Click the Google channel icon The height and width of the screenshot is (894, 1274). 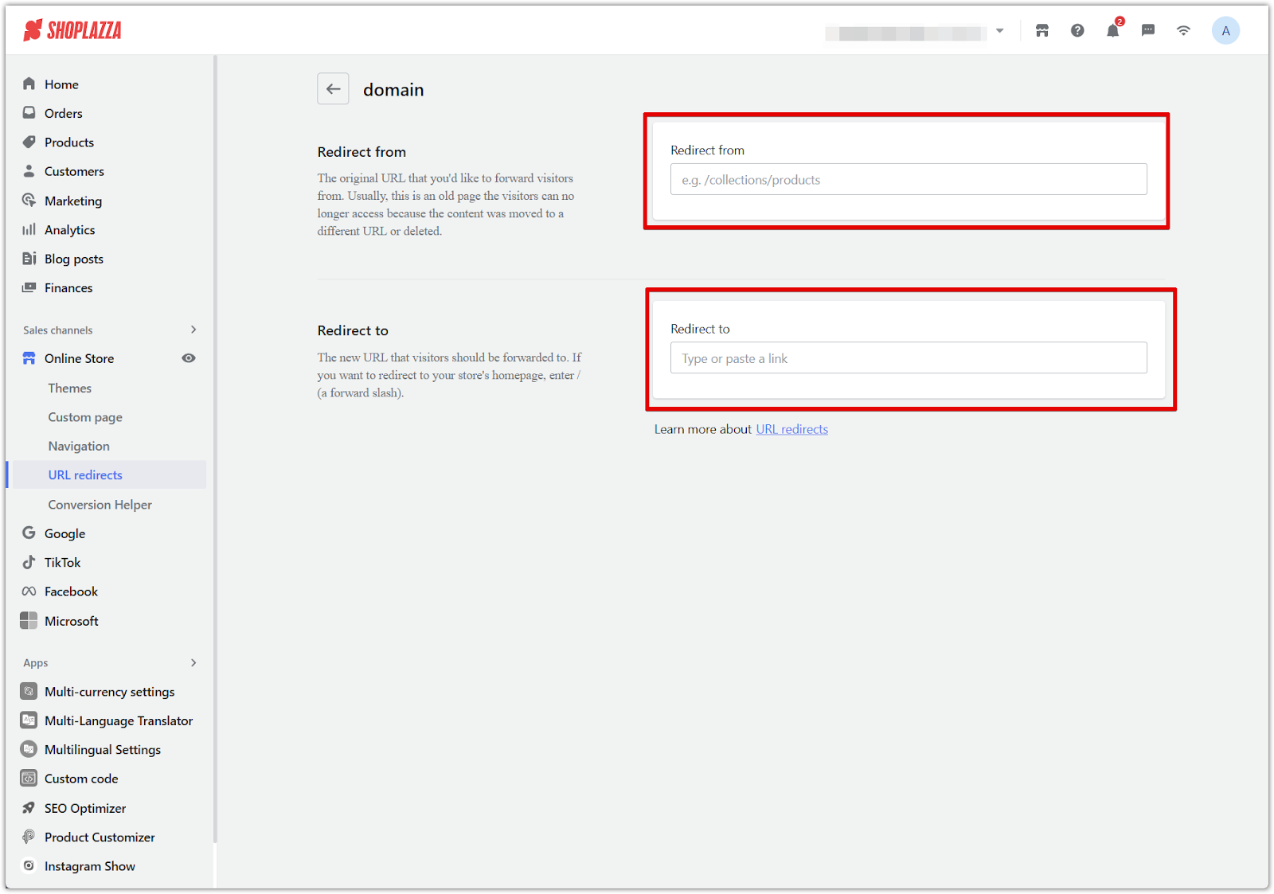[29, 533]
